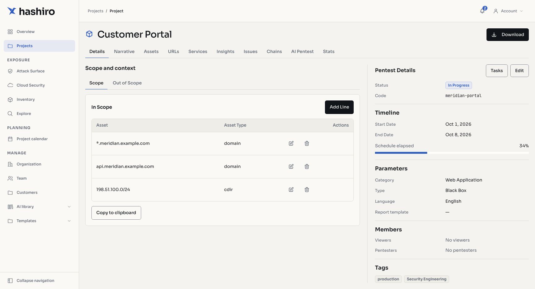Open the Chains tab
Viewport: 535px width, 289px height.
(274, 51)
